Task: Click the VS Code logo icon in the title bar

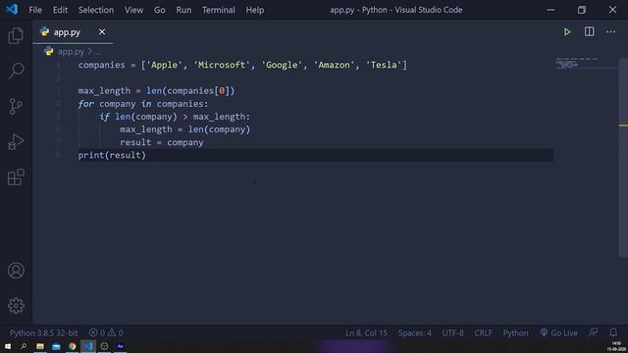Action: click(12, 9)
